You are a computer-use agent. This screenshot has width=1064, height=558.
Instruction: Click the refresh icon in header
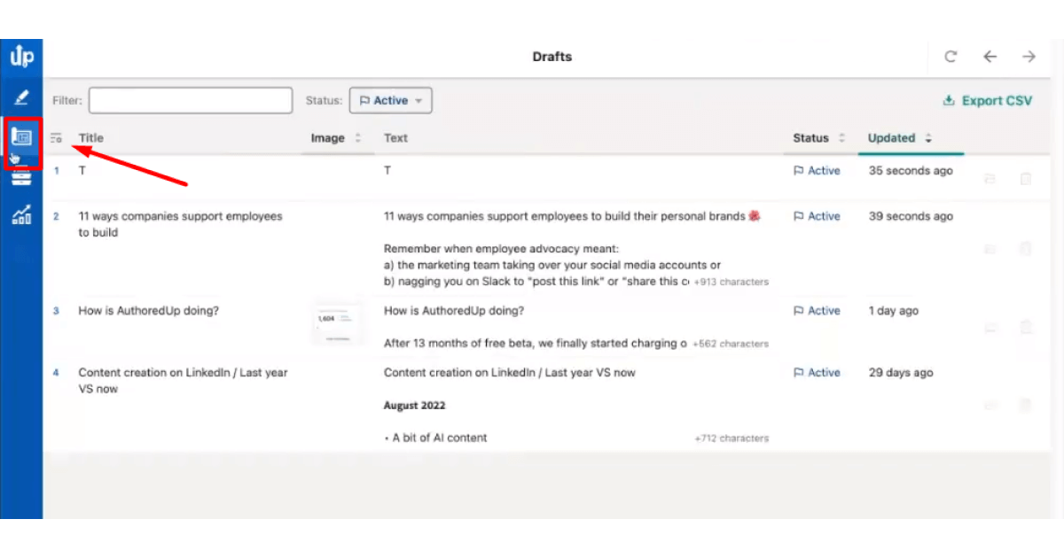[951, 57]
